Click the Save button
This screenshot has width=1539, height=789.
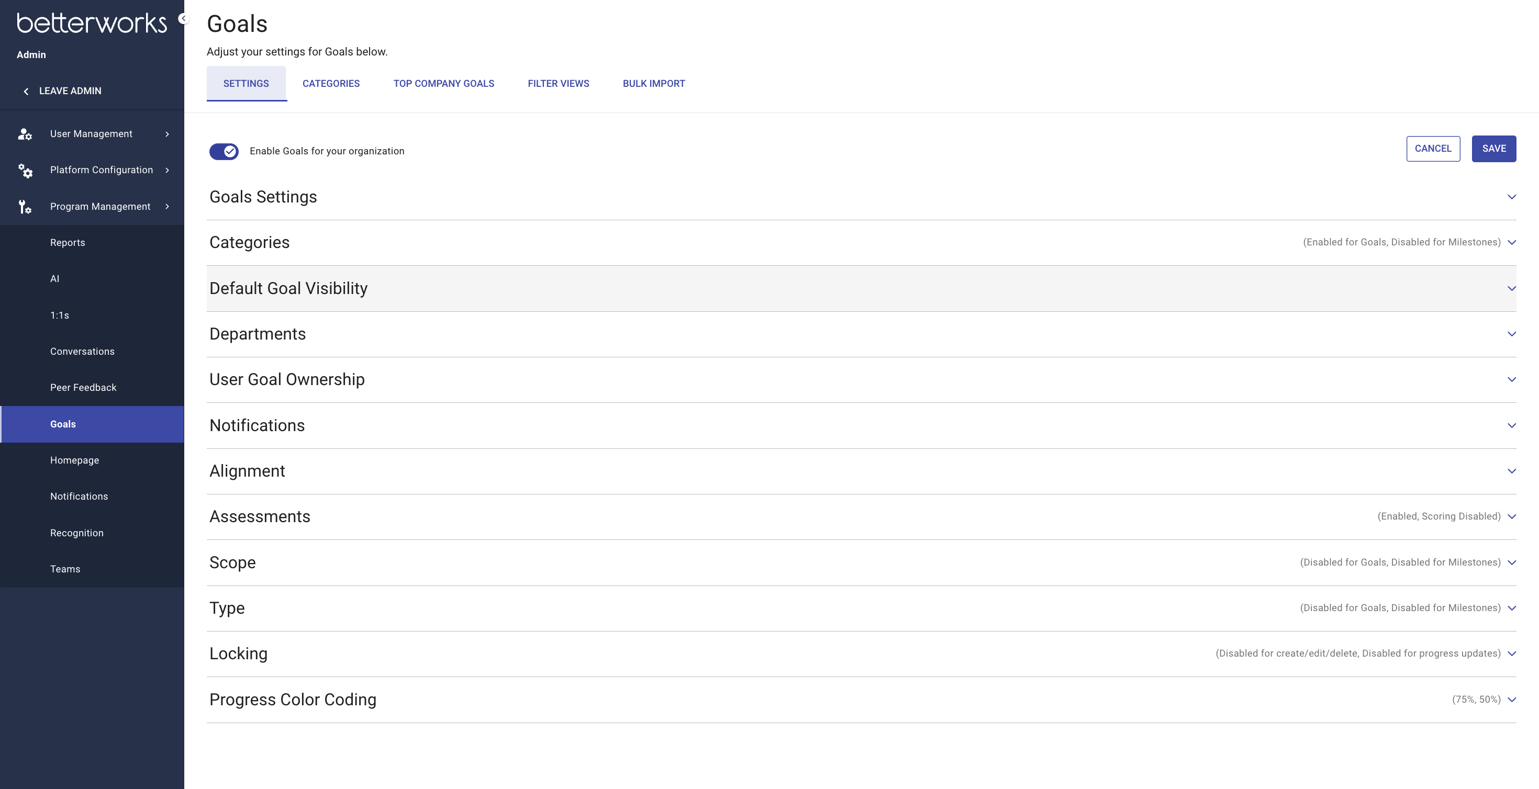1493,149
